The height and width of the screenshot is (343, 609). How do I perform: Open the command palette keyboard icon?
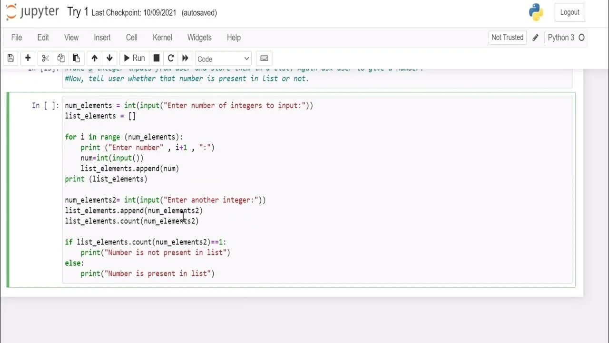click(264, 58)
